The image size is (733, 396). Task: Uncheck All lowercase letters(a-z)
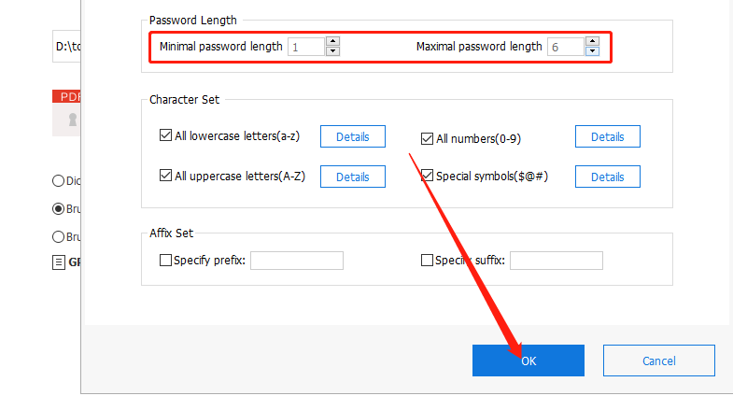(166, 135)
